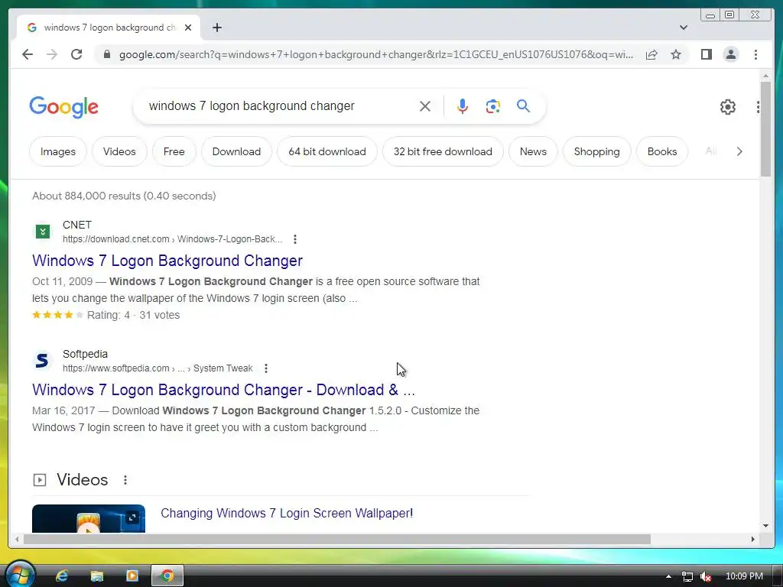
Task: Close the Google search tab
Action: click(x=188, y=28)
